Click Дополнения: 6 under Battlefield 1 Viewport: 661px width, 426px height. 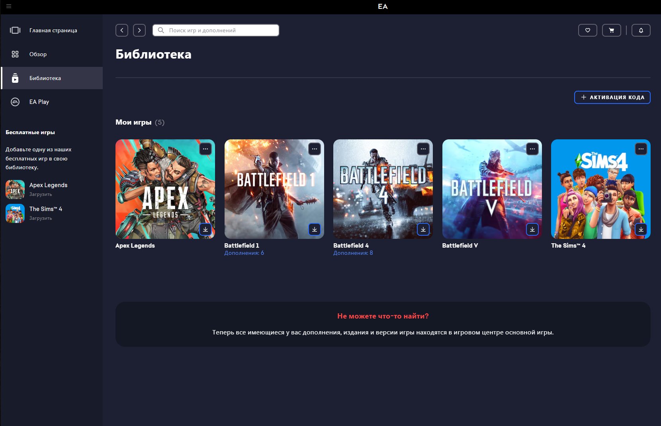[244, 253]
